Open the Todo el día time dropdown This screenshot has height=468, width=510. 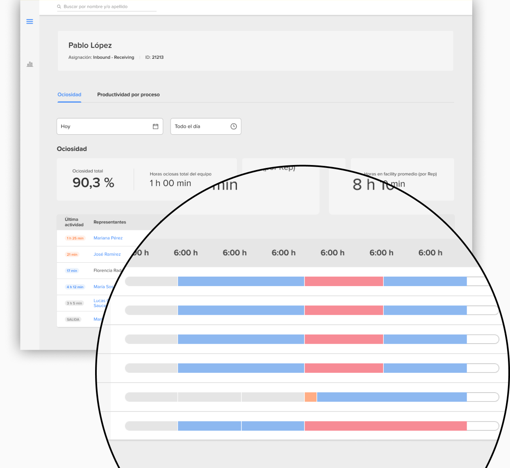(206, 126)
